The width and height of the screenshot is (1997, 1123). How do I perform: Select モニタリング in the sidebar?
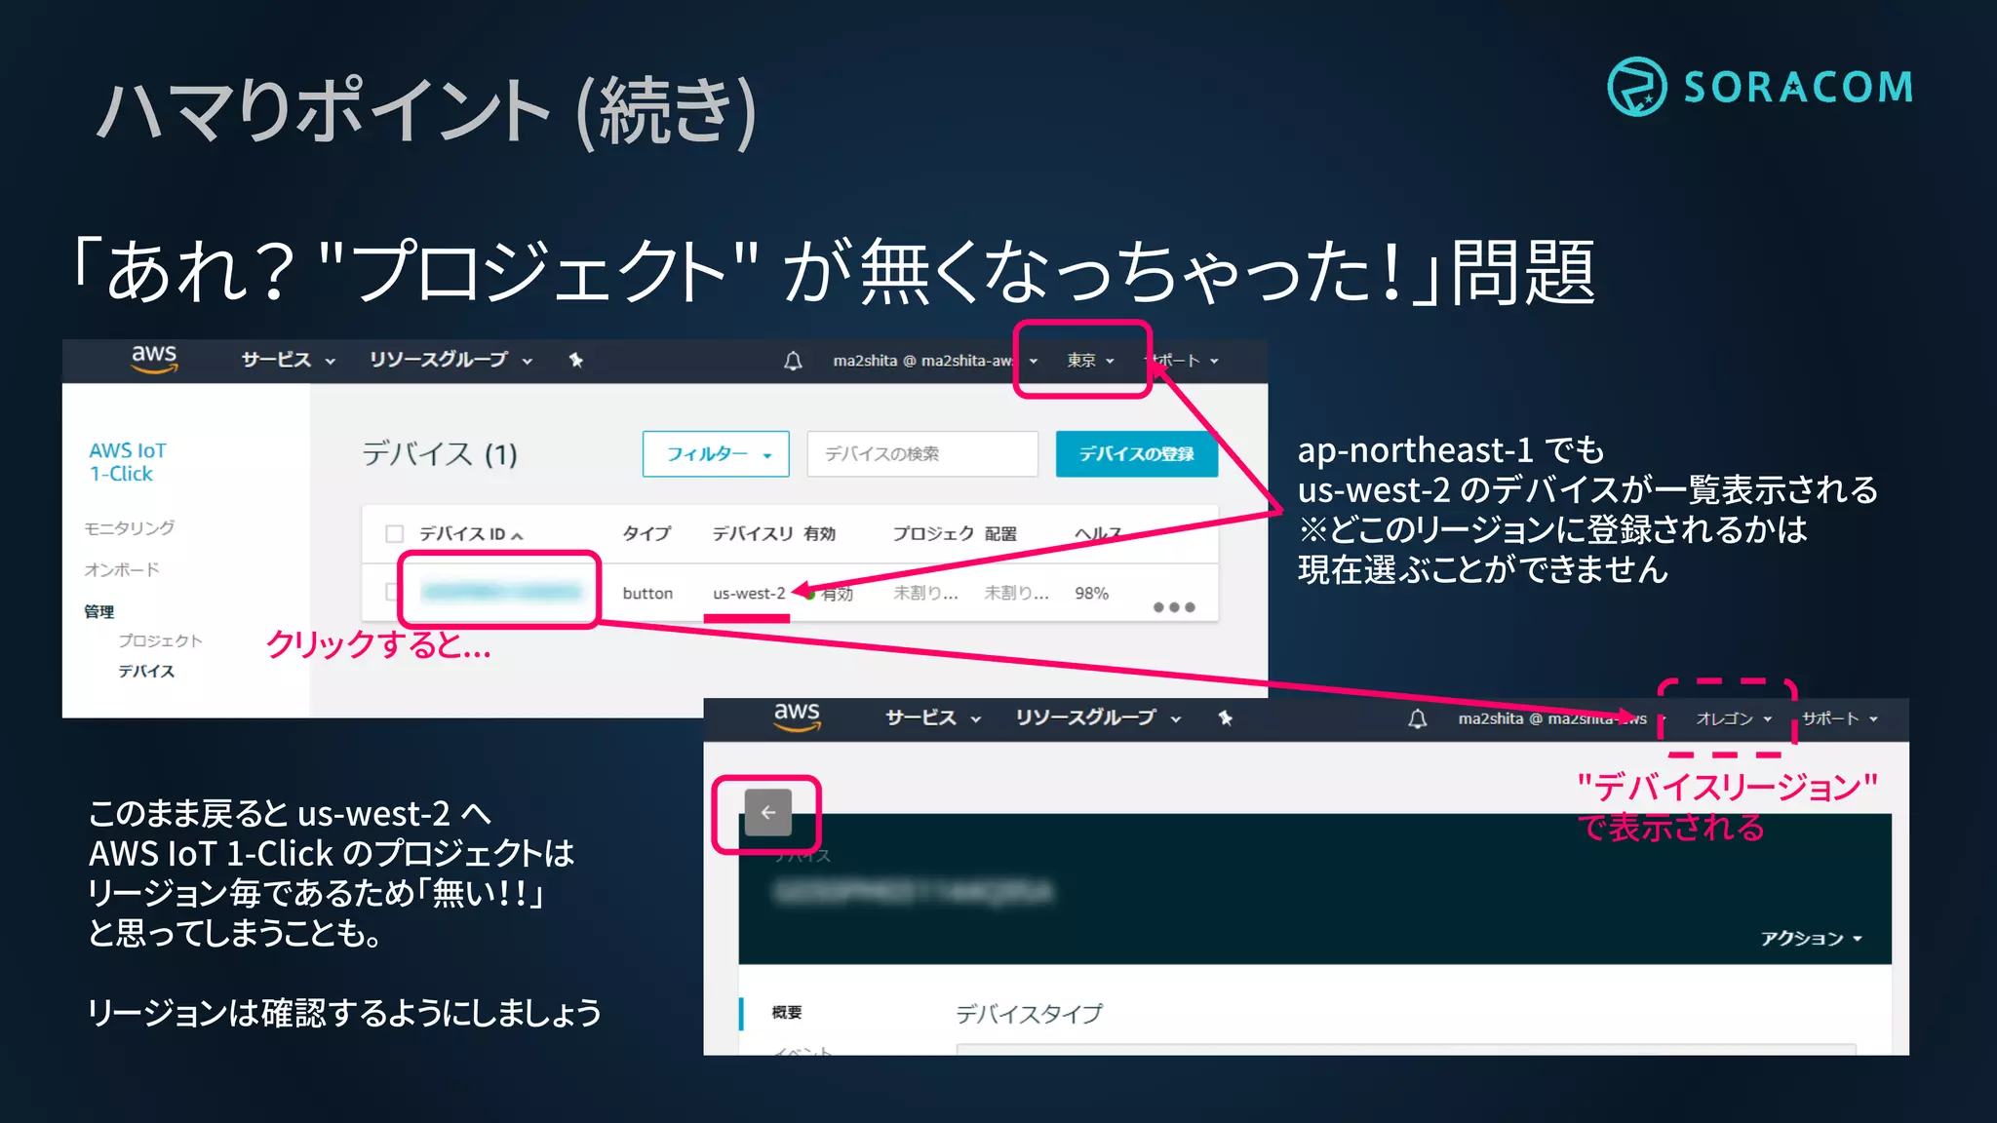pos(129,527)
